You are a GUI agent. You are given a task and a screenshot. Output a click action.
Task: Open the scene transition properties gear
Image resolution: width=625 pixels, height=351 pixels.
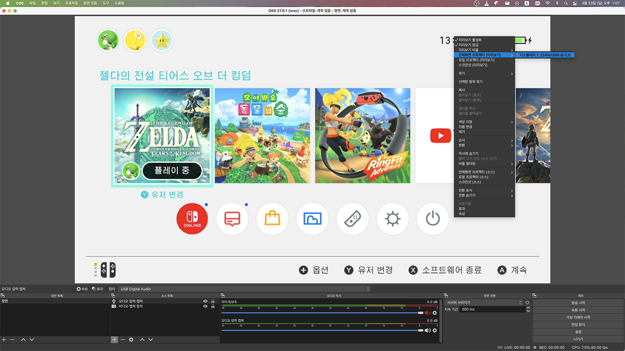pos(527,303)
